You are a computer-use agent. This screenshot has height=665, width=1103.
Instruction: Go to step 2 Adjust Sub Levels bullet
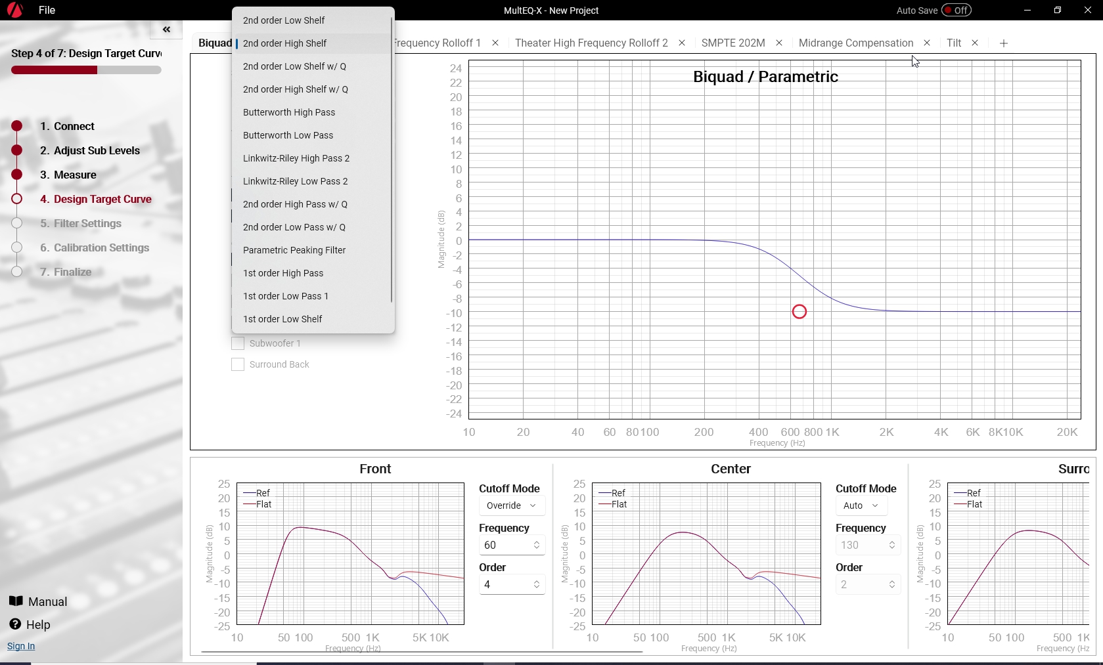pos(17,150)
